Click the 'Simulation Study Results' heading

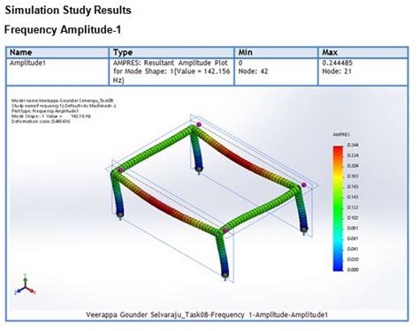(68, 11)
